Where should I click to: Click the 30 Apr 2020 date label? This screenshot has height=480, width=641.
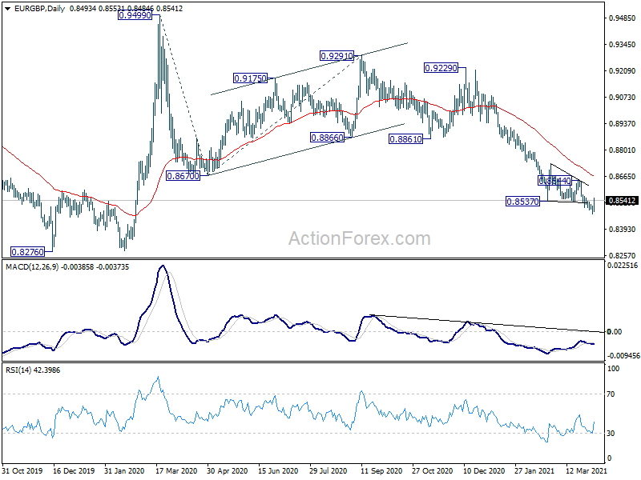tap(228, 470)
